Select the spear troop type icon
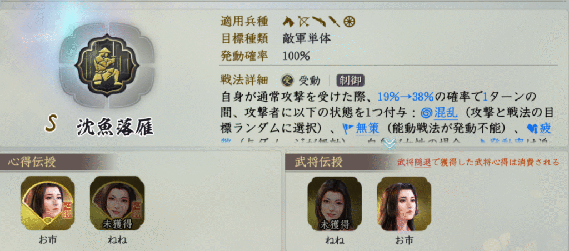The width and height of the screenshot is (569, 251). click(334, 22)
